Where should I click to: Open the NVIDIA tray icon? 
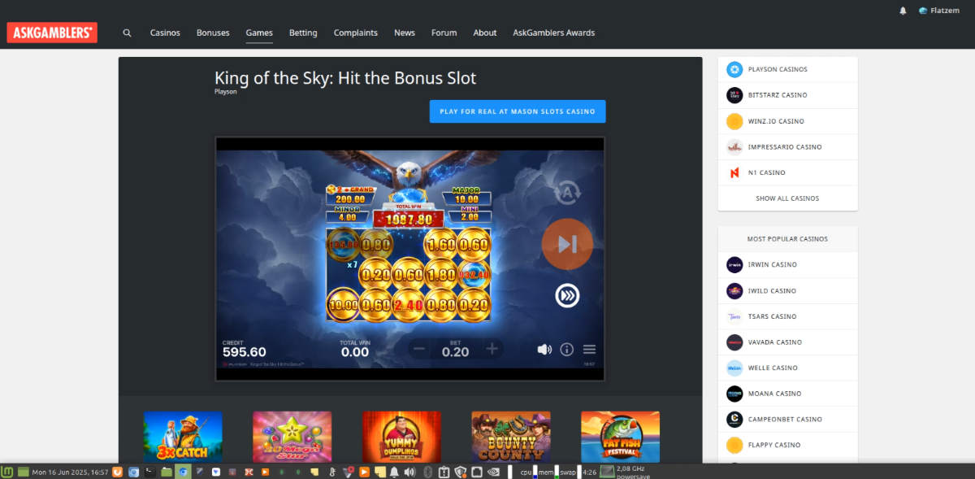point(493,471)
